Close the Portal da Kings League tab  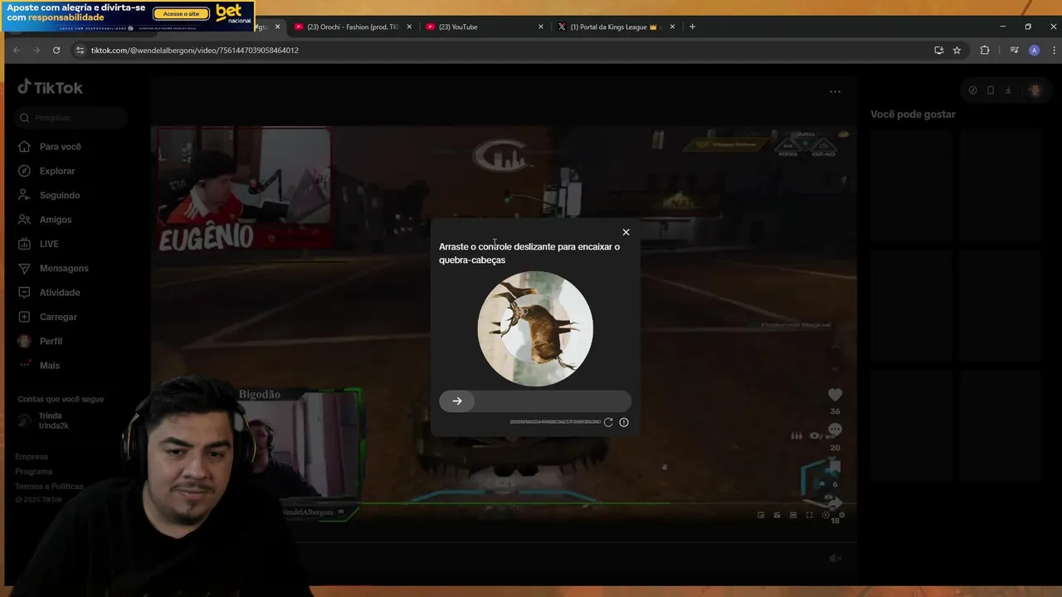672,27
